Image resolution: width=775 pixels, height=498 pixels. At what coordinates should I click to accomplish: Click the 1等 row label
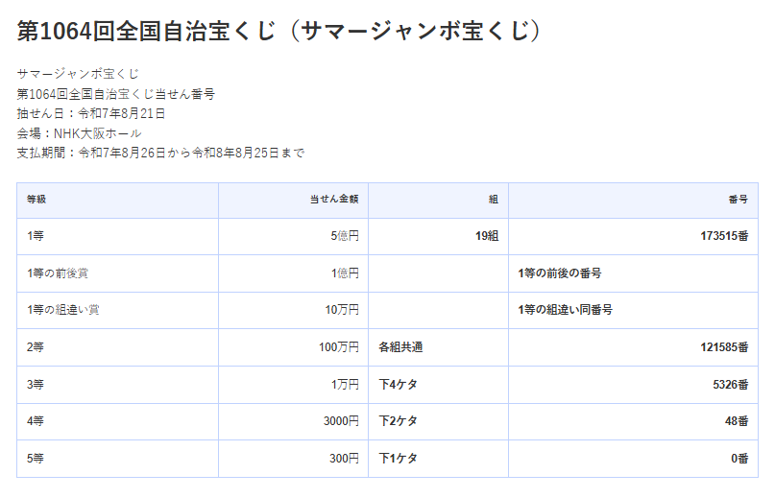click(x=36, y=236)
